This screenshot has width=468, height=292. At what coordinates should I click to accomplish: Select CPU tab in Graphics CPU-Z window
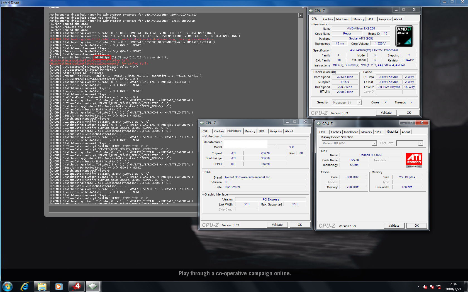[322, 132]
